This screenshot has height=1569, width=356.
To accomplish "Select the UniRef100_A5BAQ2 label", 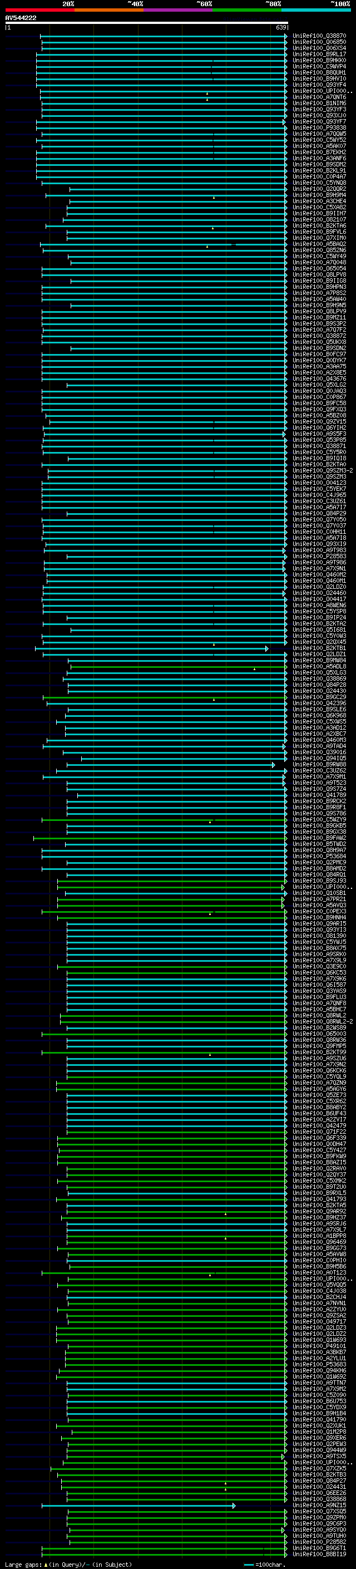I will 319,244.
